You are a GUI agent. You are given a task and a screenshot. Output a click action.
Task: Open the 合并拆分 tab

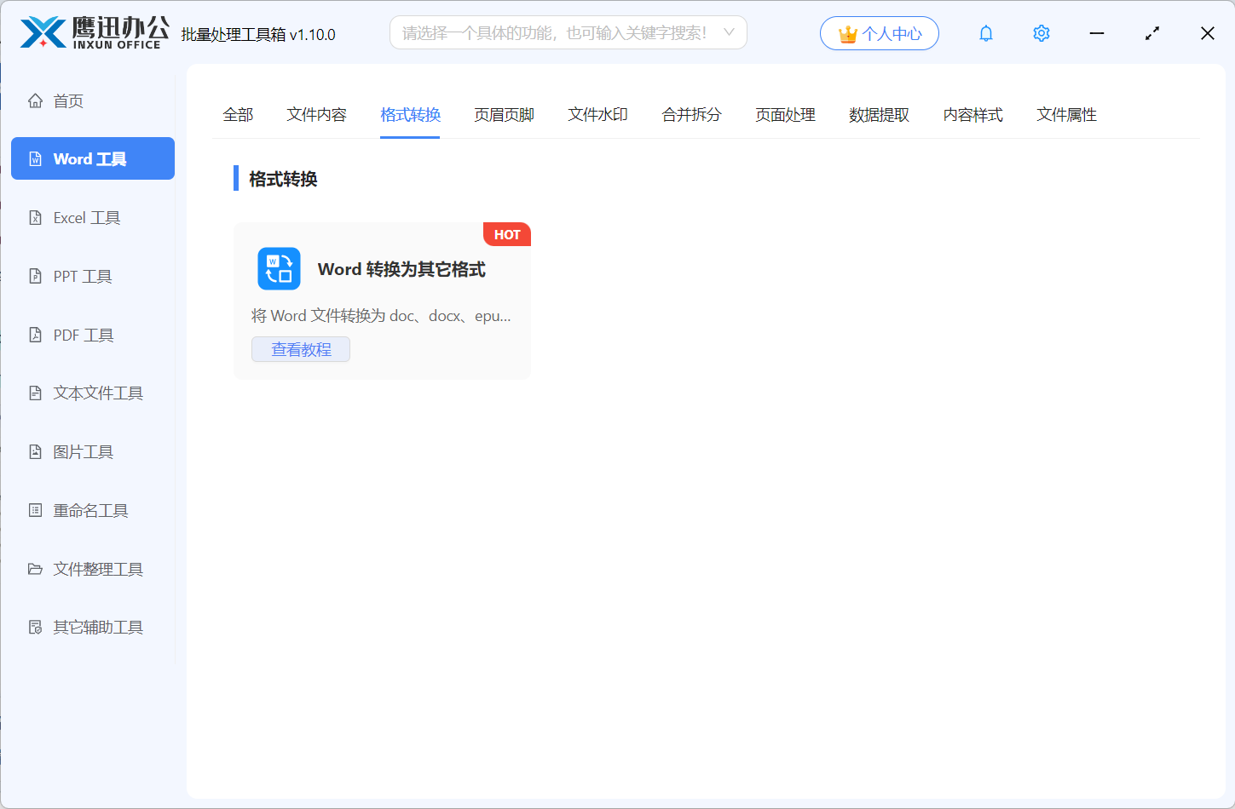[x=691, y=114]
